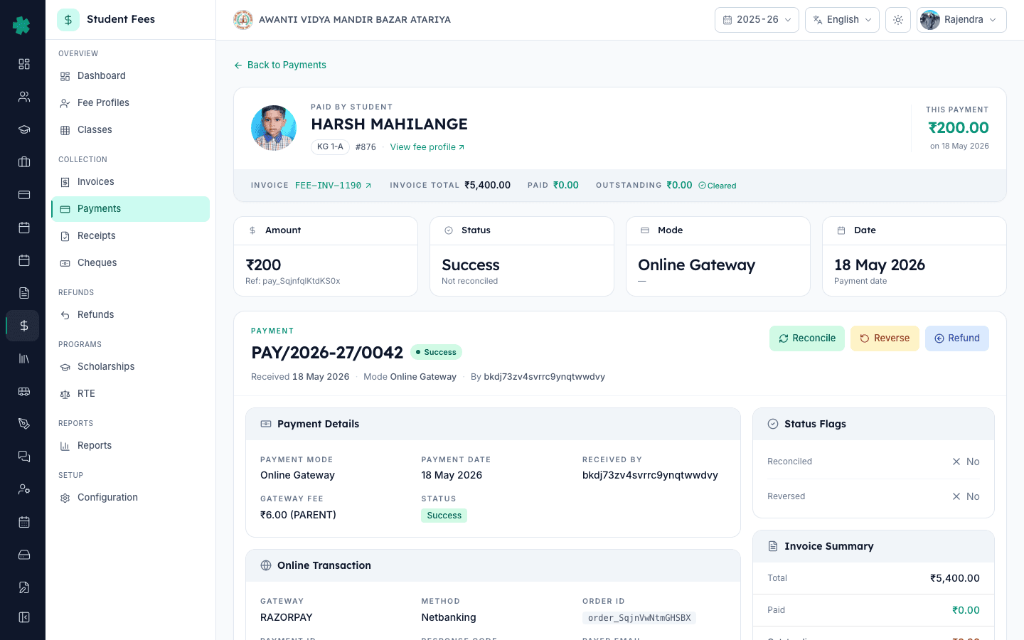
Task: Click the Cleared outstanding indicator
Action: [x=718, y=186]
